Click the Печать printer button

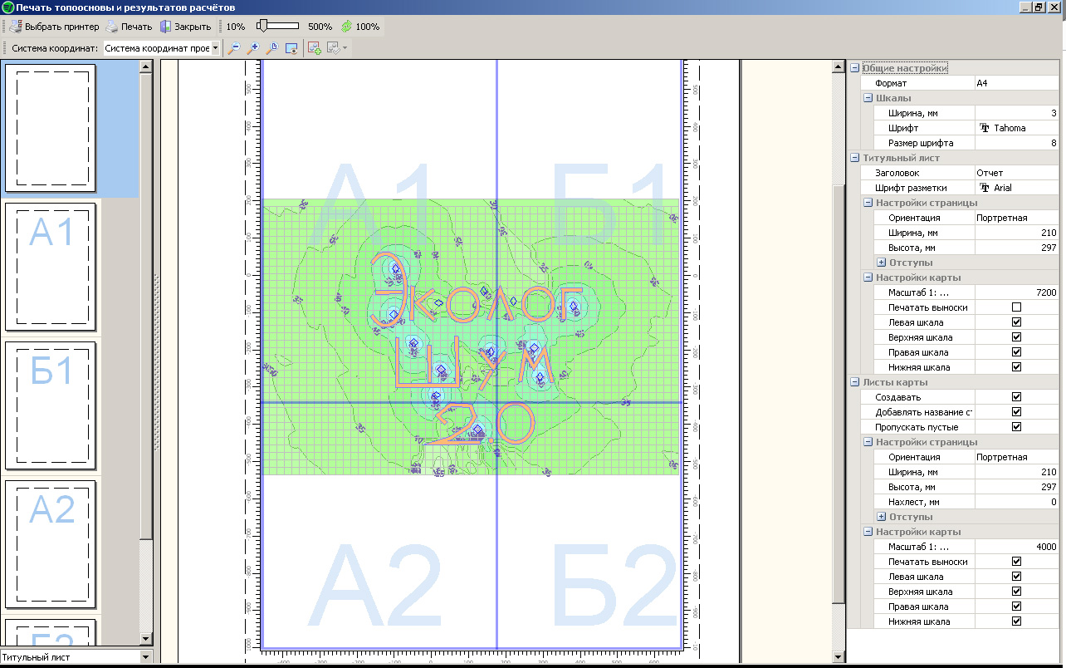[x=129, y=27]
